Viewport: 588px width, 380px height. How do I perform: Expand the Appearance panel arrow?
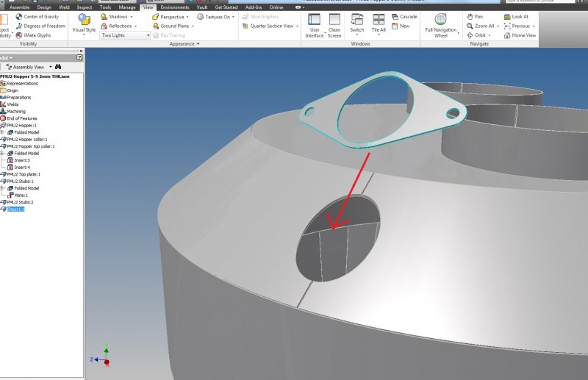coord(198,44)
